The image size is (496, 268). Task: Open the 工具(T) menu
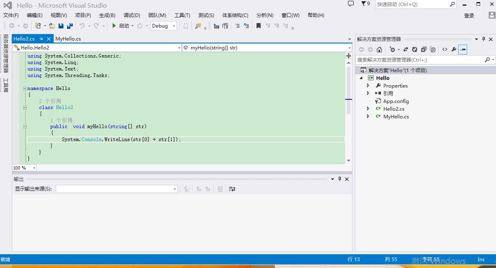pos(182,15)
